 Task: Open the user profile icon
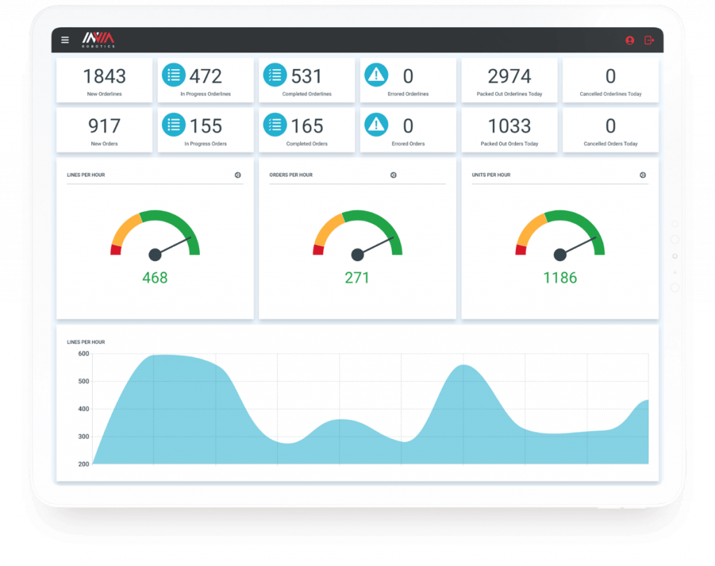[630, 40]
